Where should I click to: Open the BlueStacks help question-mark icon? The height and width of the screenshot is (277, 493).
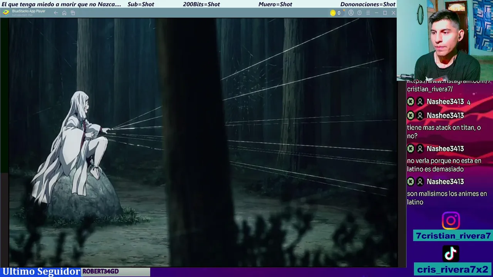tap(359, 13)
